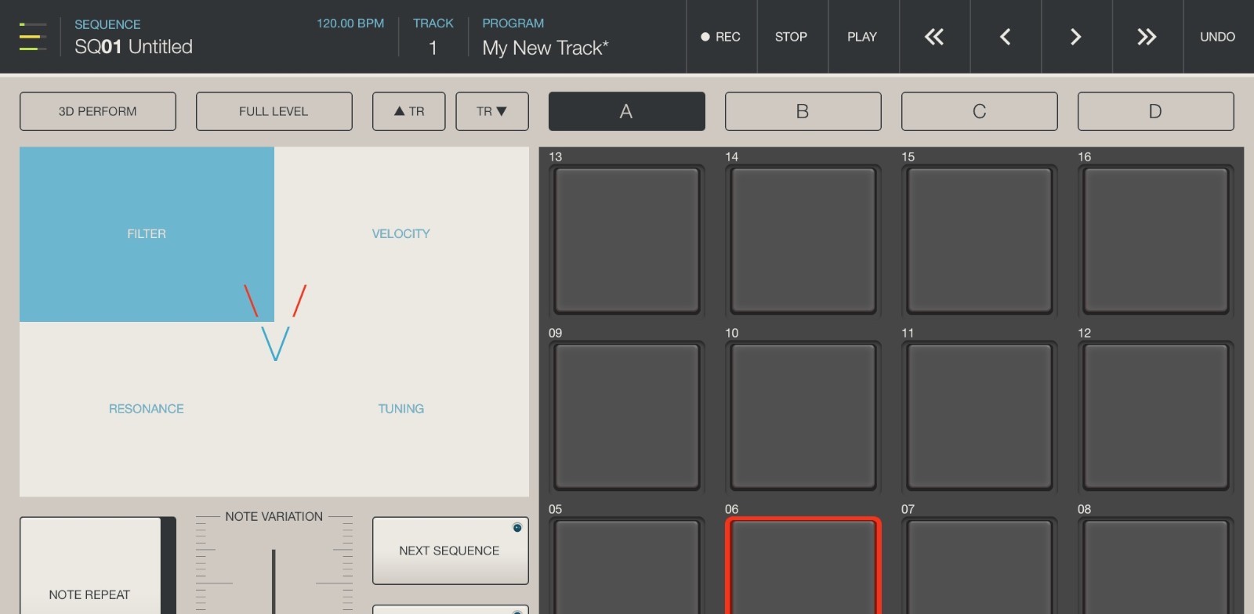Click the NOTE VARIATION slider
Image resolution: width=1254 pixels, height=614 pixels.
[274, 580]
